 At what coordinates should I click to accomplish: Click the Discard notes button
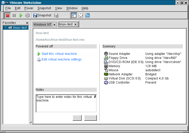pos(91,118)
